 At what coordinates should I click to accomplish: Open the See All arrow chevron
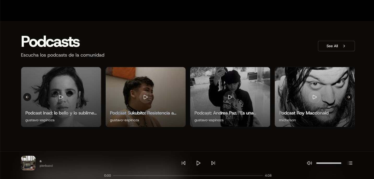click(x=344, y=46)
